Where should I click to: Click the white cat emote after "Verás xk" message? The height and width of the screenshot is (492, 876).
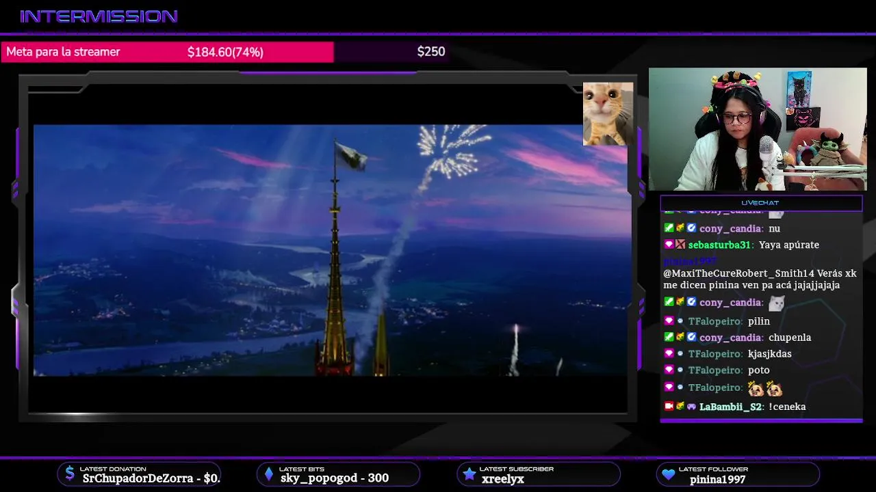click(x=776, y=302)
